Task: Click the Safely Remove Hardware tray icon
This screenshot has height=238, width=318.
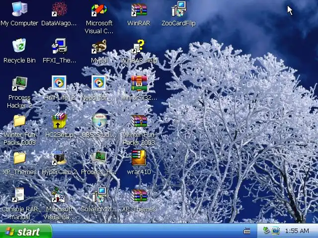Action: click(x=266, y=230)
